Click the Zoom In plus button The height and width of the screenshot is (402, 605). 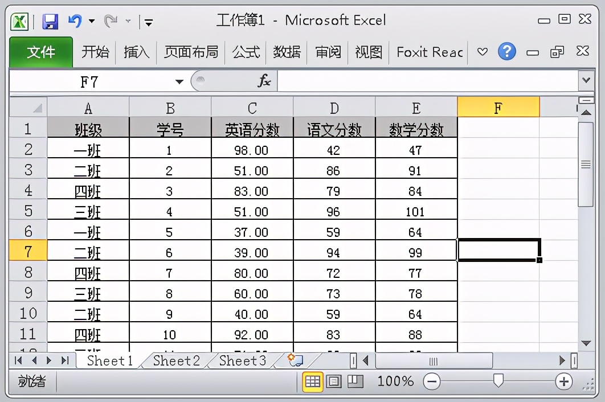pyautogui.click(x=563, y=382)
